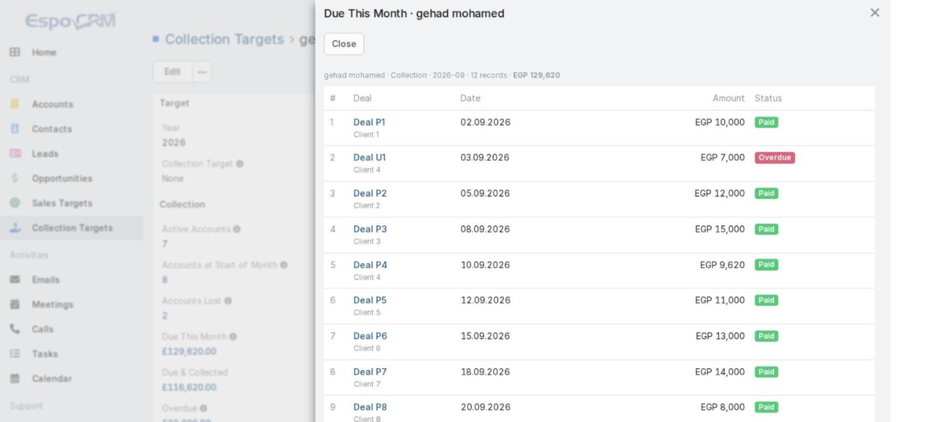Click the Paid badge on Deal P1 row
The width and height of the screenshot is (948, 422).
(766, 122)
